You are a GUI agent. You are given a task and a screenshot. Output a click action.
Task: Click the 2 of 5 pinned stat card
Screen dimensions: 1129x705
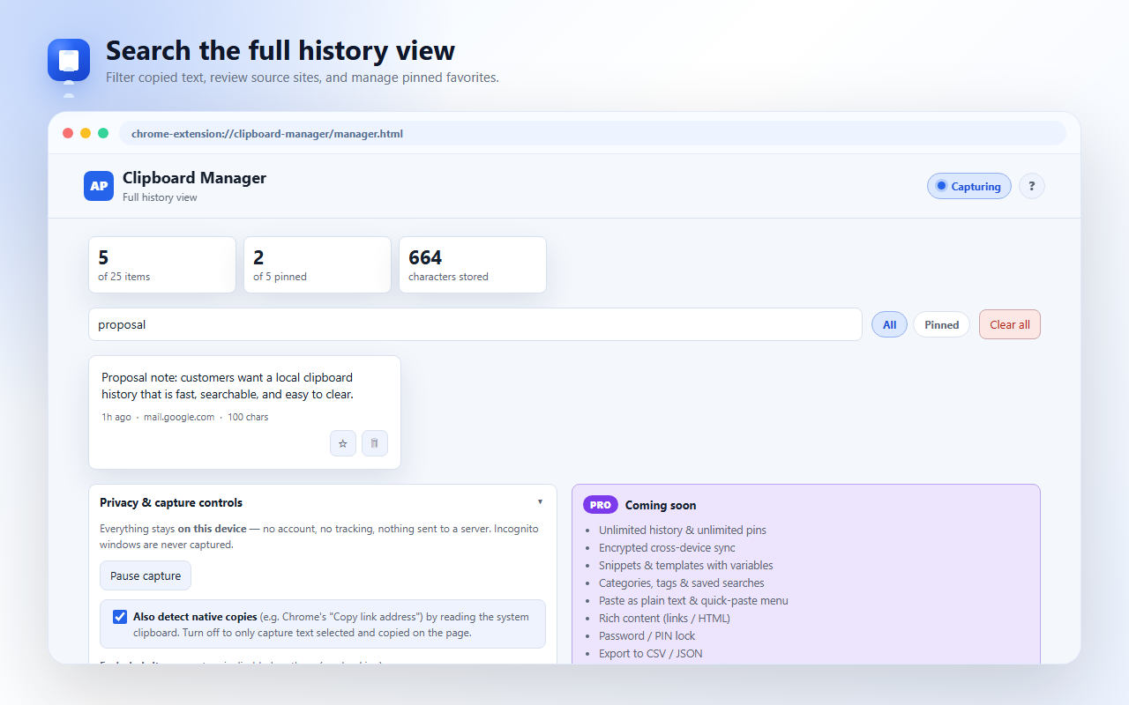[x=318, y=264]
